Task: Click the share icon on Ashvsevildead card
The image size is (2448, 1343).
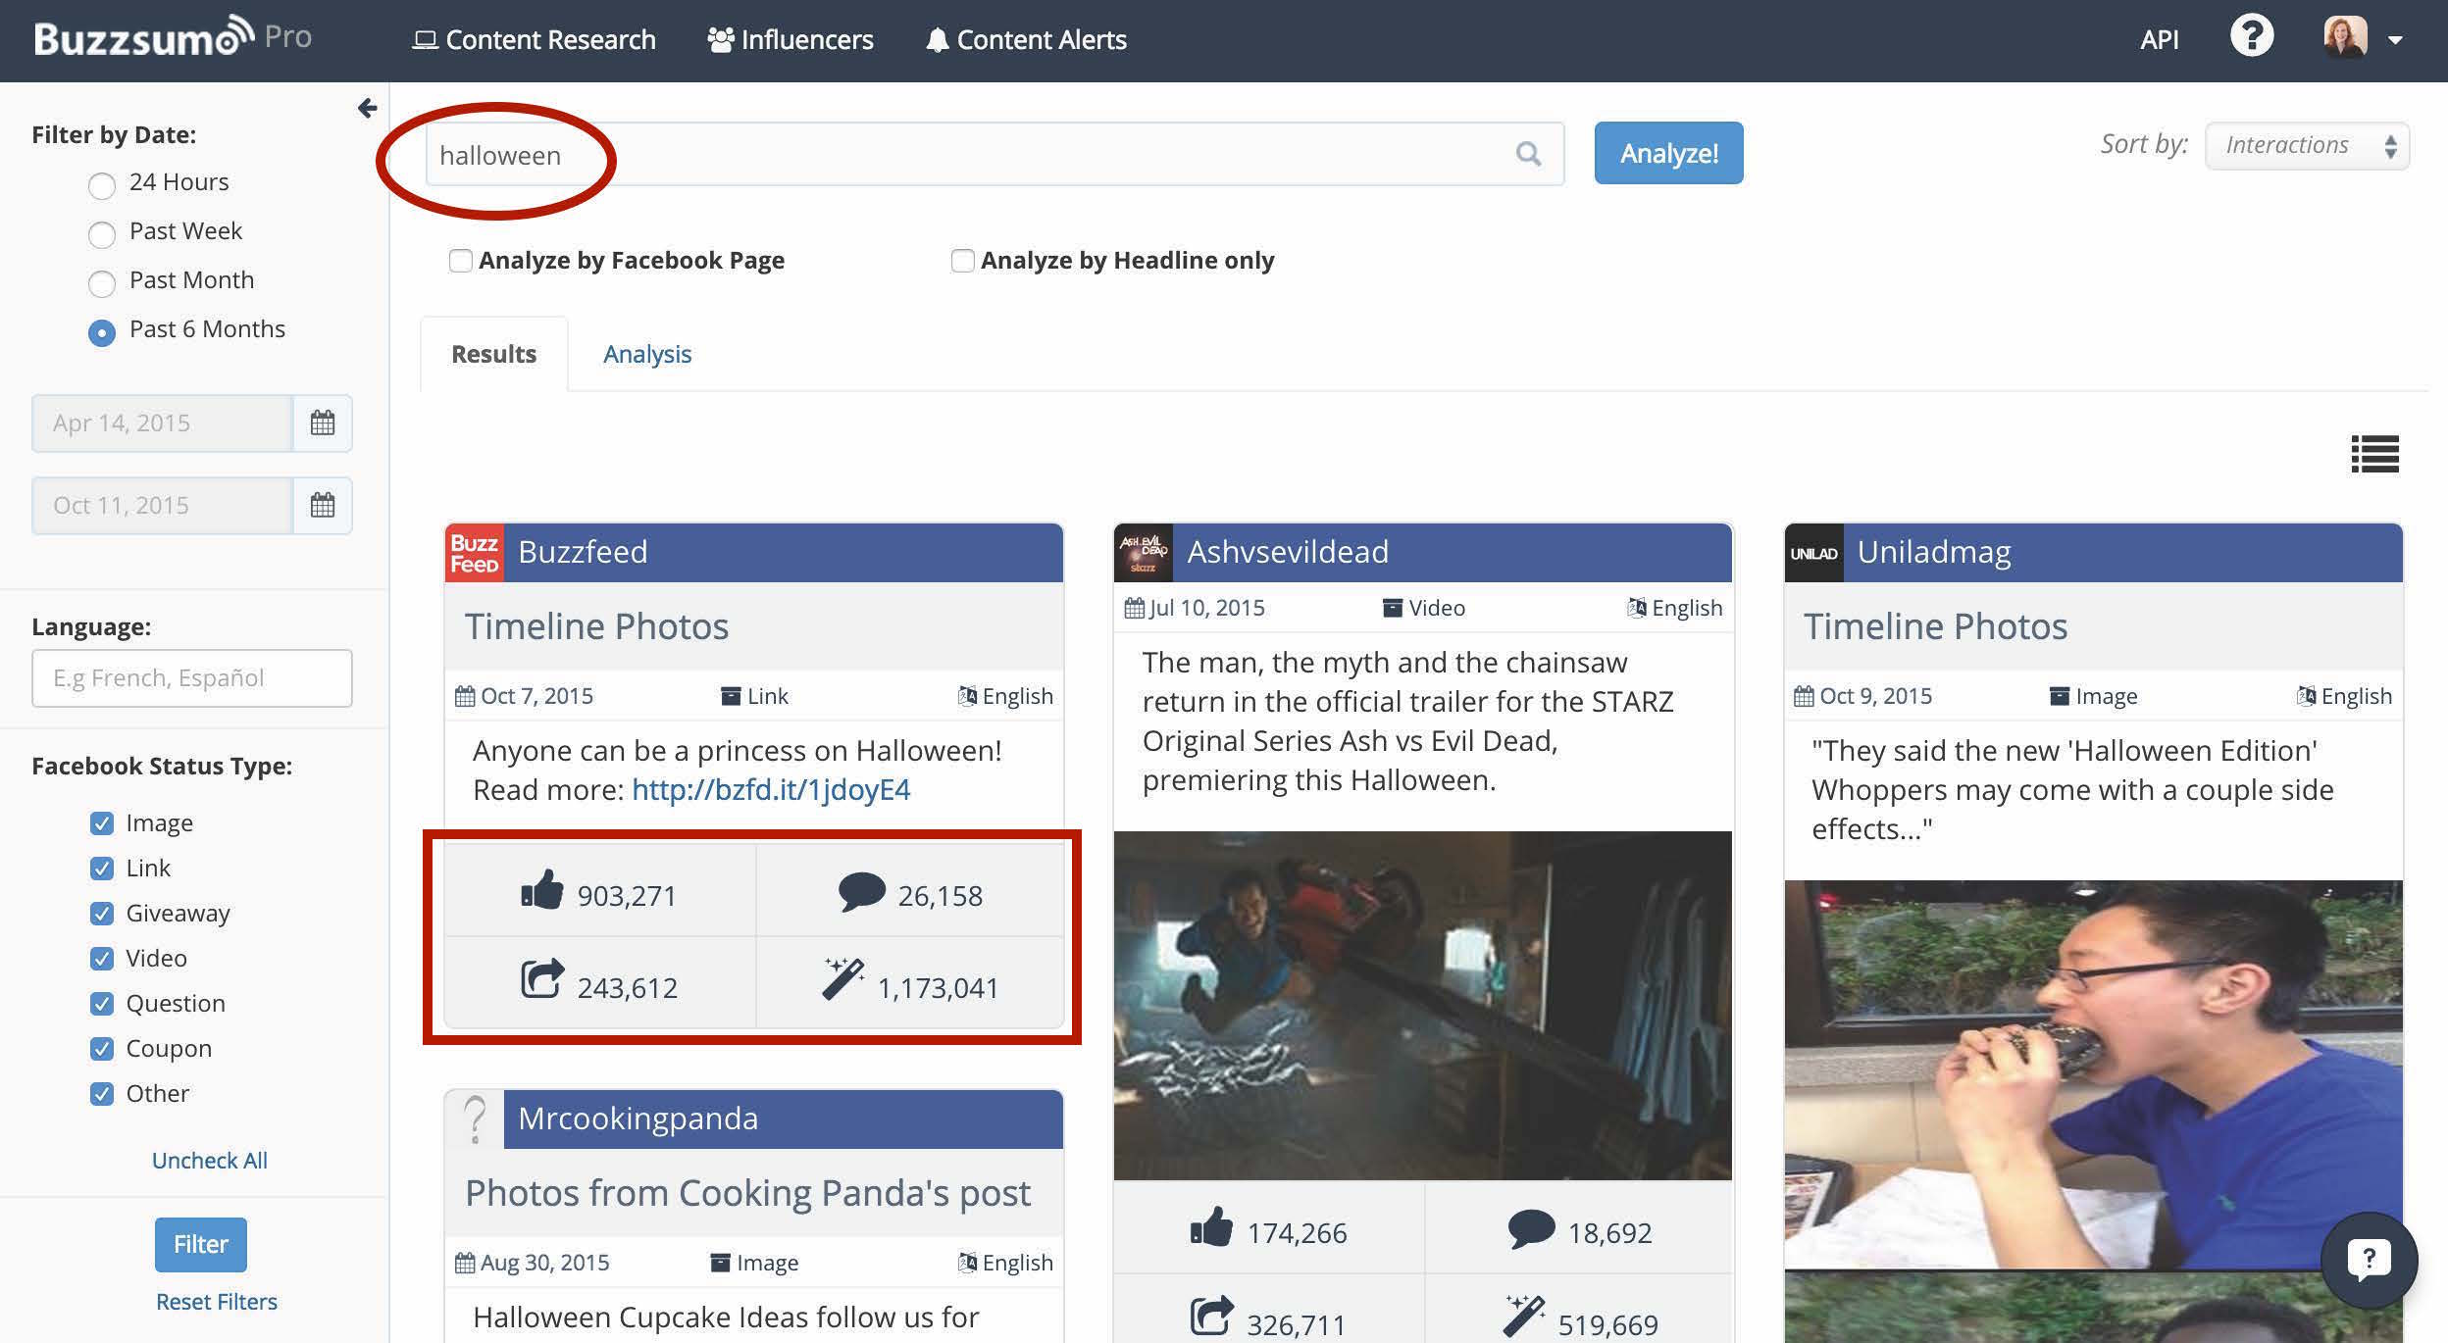Action: click(x=1212, y=1316)
